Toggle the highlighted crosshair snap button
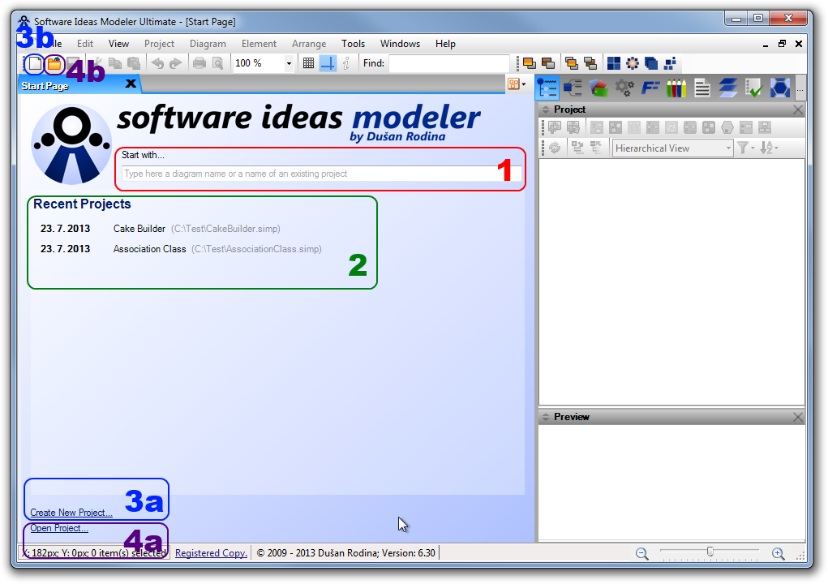 328,64
